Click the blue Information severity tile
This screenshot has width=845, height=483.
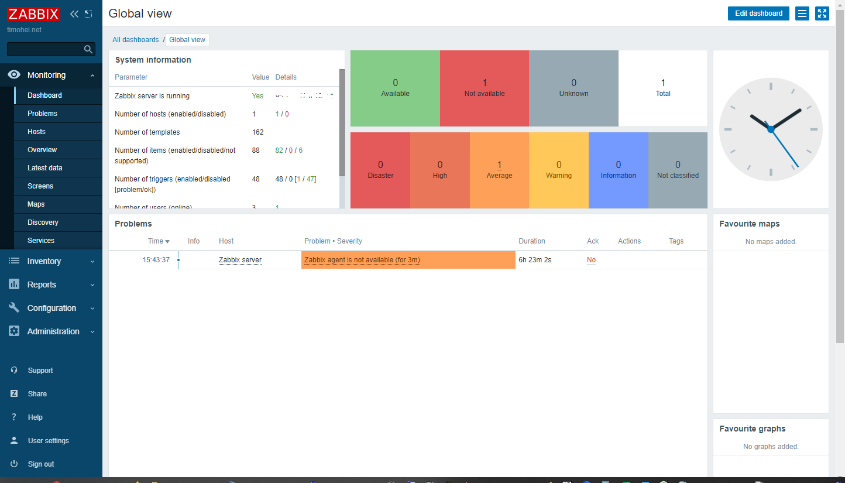click(x=619, y=170)
